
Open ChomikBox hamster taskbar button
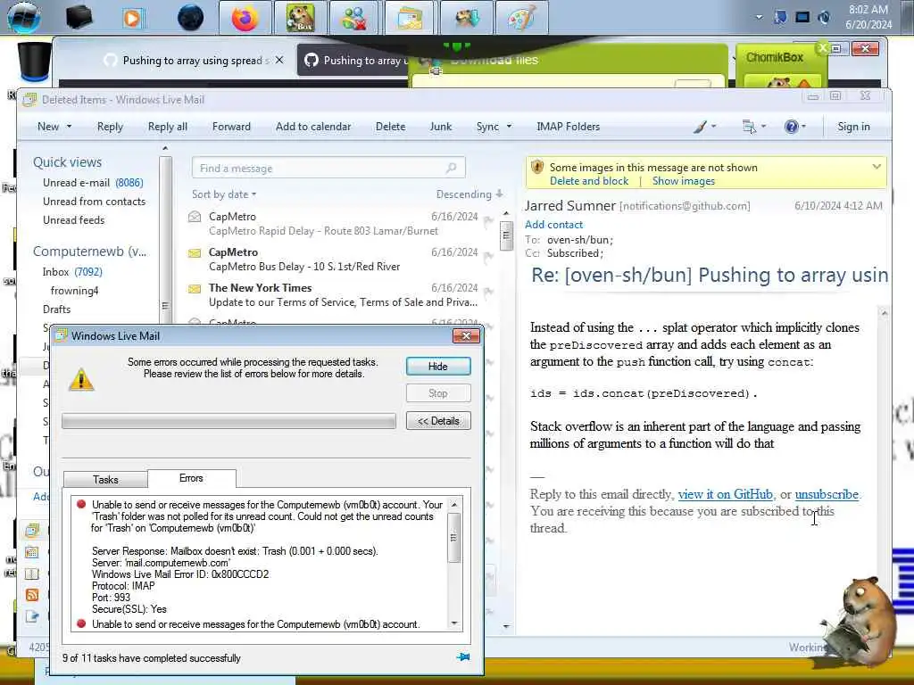(301, 18)
